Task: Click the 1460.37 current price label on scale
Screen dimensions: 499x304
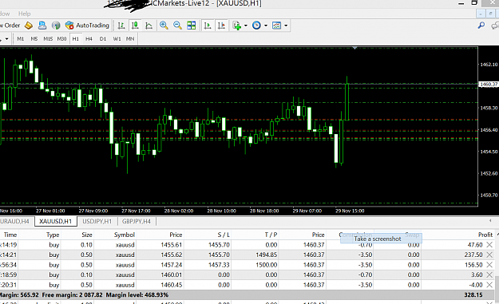Action: [x=489, y=85]
